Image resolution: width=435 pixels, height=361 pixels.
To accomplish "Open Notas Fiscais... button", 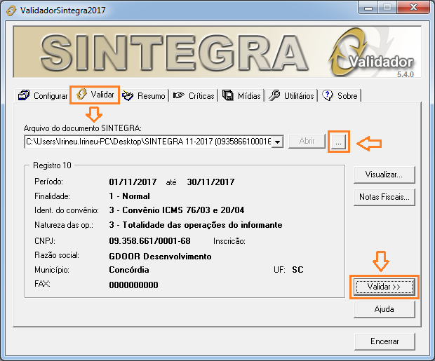I will click(384, 197).
